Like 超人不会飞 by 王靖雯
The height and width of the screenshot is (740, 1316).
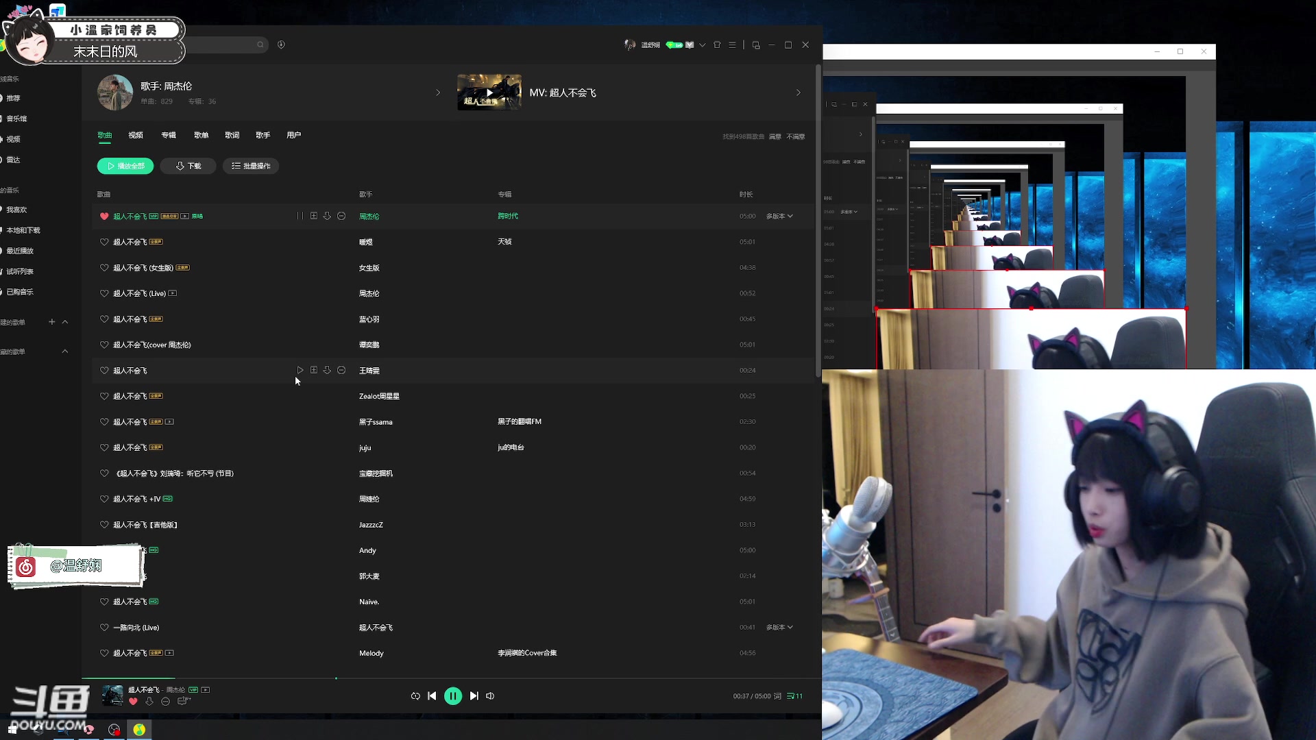[x=104, y=370]
